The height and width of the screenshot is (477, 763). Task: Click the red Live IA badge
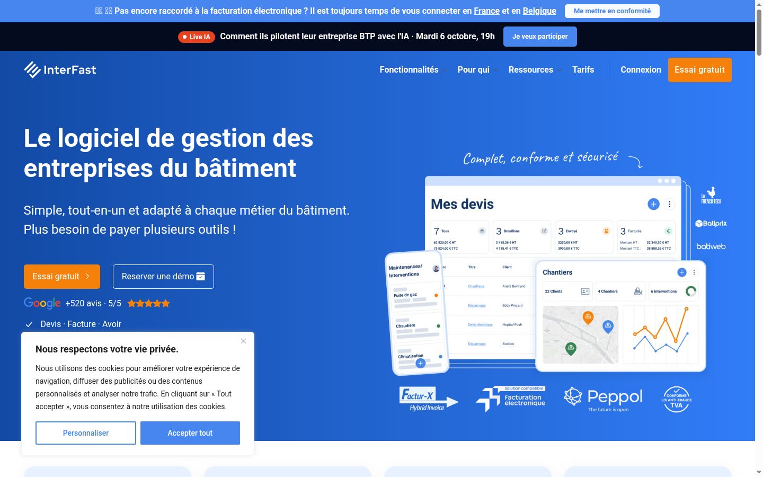click(x=197, y=37)
